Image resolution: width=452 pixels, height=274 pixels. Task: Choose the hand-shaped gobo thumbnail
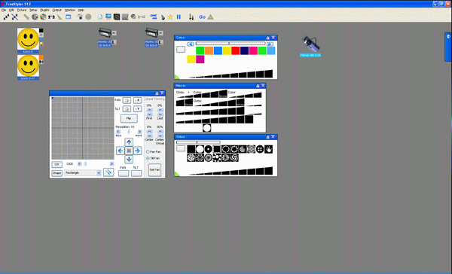(x=269, y=149)
